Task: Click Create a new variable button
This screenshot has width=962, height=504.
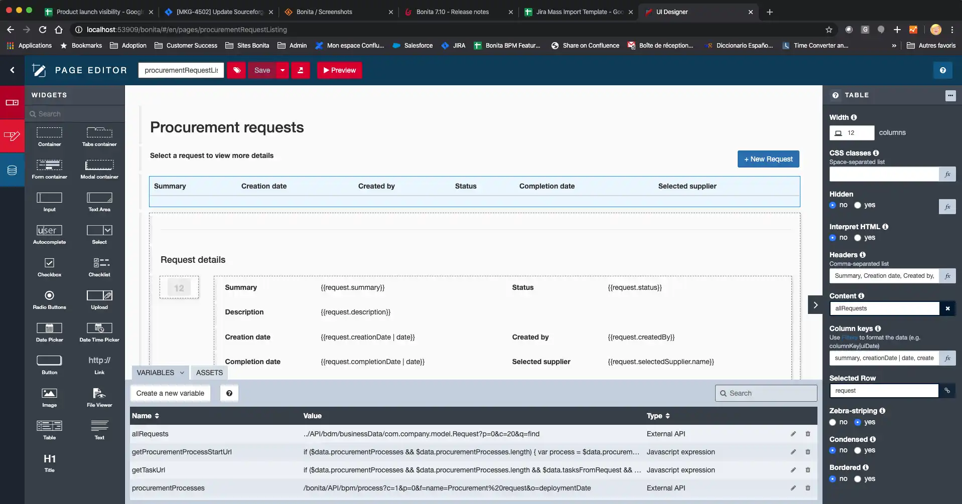Action: [170, 393]
